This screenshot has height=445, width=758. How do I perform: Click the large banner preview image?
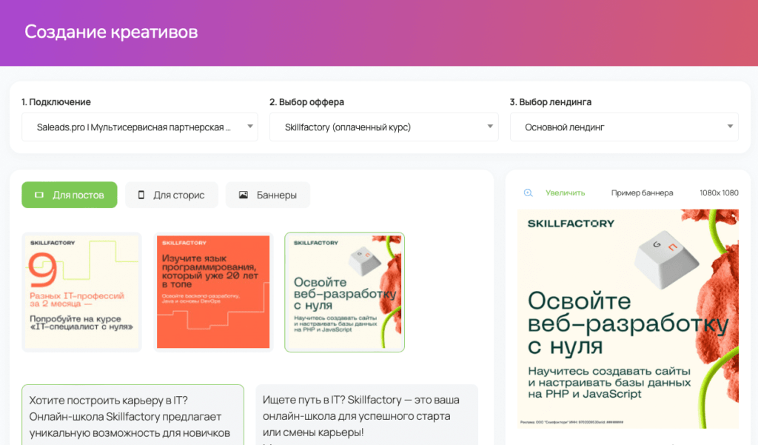628,318
